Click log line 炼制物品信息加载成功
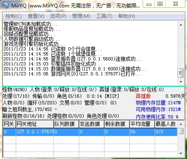 (32, 29)
